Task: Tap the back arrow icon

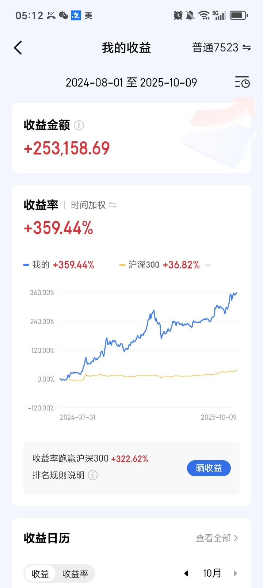Action: 18,48
